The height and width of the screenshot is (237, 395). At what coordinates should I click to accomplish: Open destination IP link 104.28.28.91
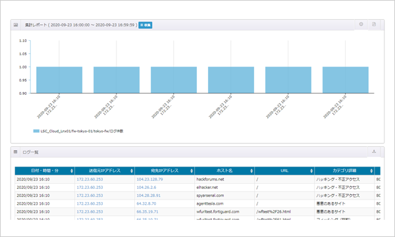point(148,196)
